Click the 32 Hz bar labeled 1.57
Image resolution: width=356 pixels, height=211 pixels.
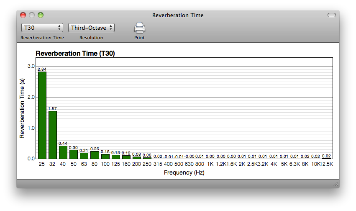(53, 135)
